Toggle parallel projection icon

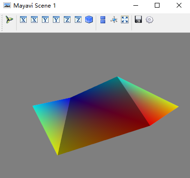[x=103, y=20]
